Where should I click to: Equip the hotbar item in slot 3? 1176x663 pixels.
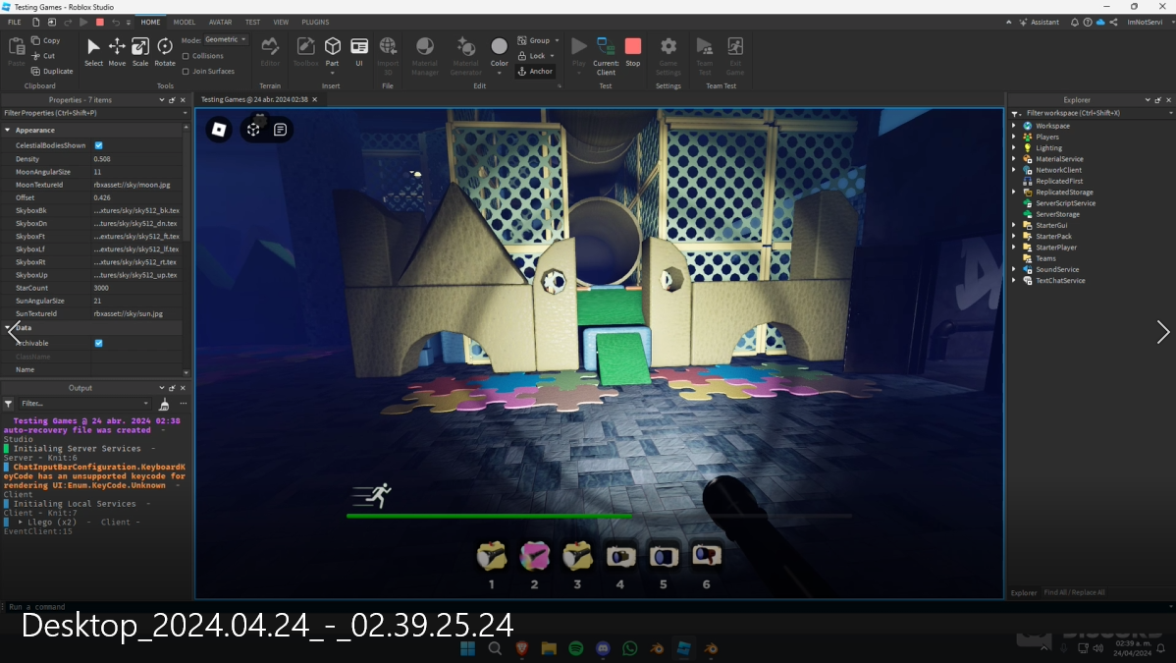[x=577, y=556]
